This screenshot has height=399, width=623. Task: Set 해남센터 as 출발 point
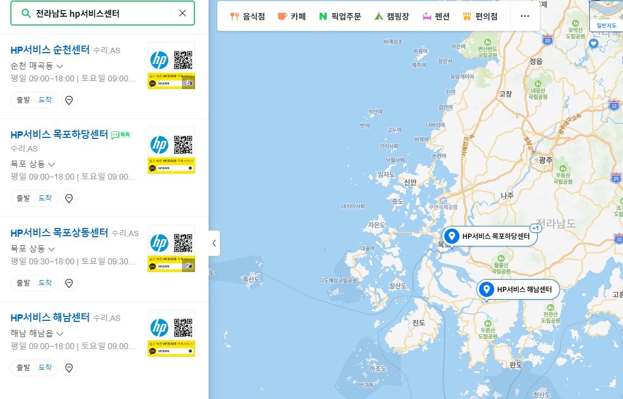pyautogui.click(x=23, y=368)
